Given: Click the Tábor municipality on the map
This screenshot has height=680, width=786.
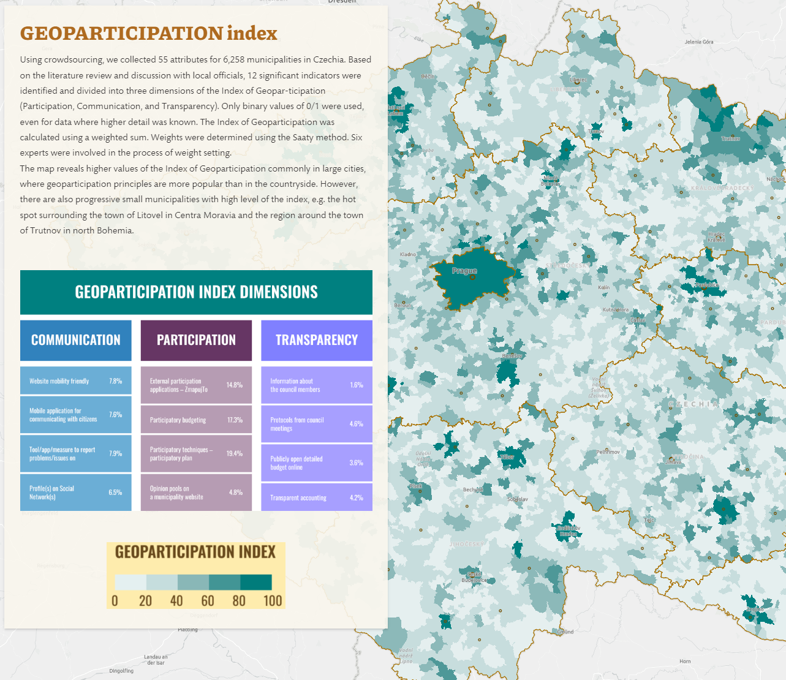Looking at the screenshot, I should coord(508,457).
